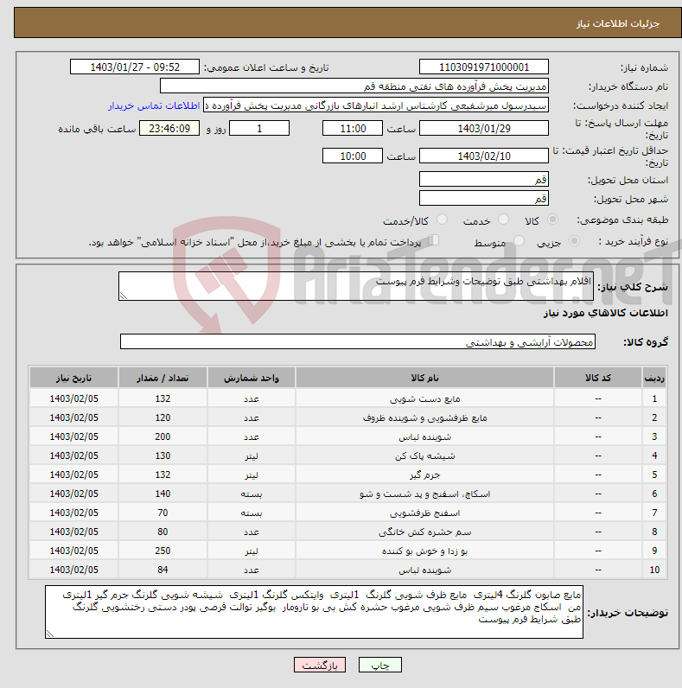Click the remaining days field showing 1
This screenshot has height=688, width=682.
(x=259, y=128)
